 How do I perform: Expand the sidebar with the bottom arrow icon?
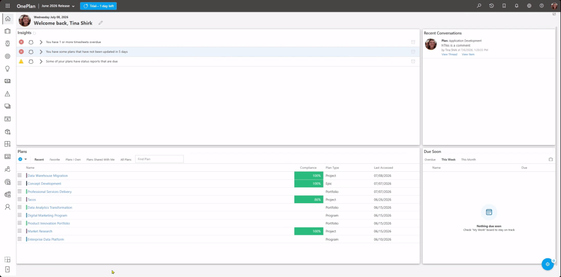(x=8, y=269)
